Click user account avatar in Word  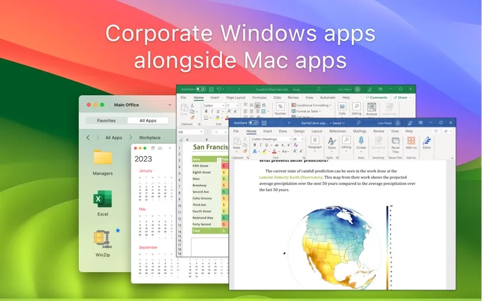tap(398, 123)
